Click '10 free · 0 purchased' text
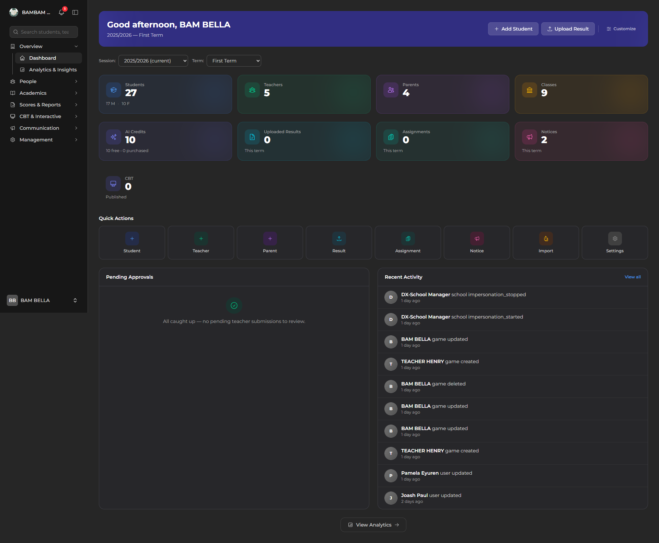Image resolution: width=659 pixels, height=543 pixels. (127, 151)
